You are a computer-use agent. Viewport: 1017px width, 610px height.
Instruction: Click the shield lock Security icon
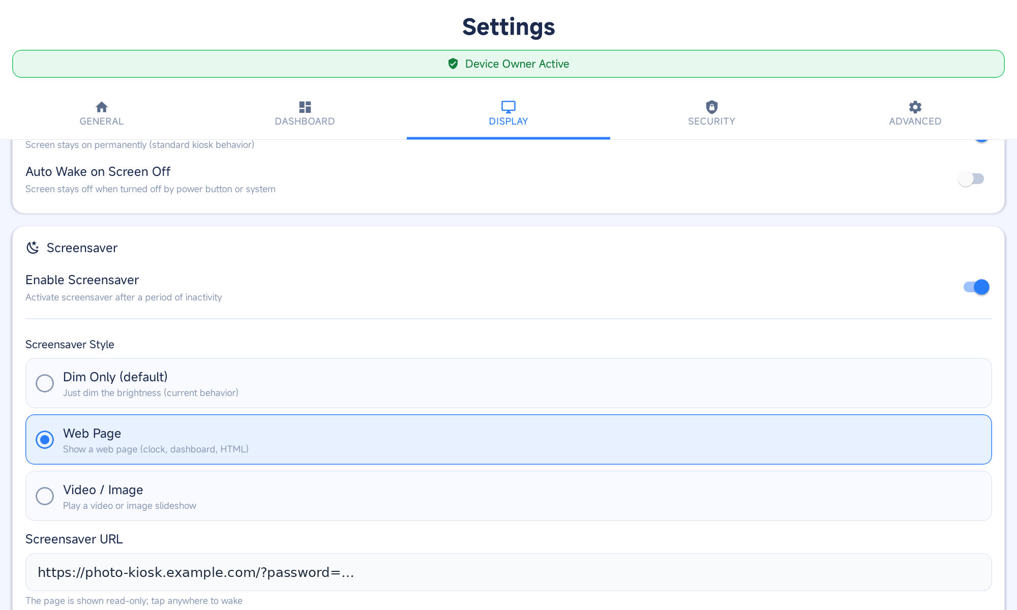tap(712, 107)
